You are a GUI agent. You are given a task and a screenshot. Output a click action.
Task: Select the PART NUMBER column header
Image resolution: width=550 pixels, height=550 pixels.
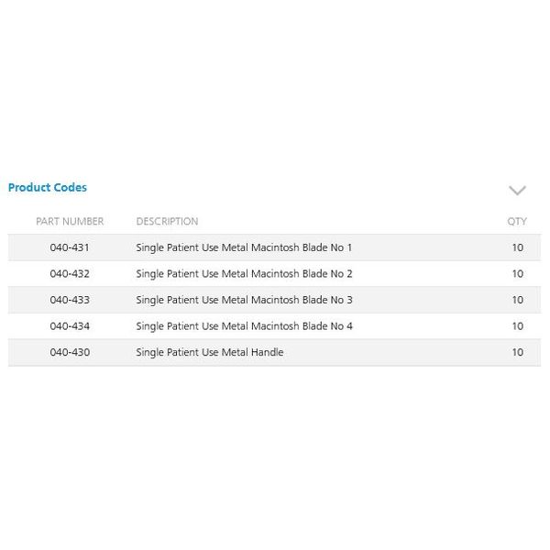pyautogui.click(x=70, y=221)
